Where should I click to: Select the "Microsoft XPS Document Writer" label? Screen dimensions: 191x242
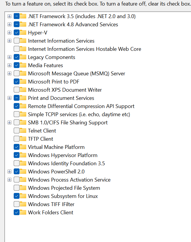pyautogui.click(x=65, y=90)
